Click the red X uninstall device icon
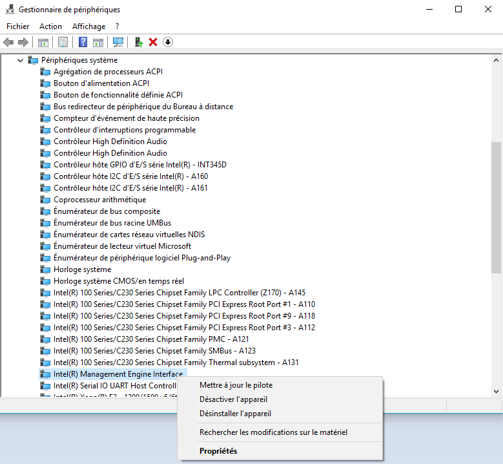This screenshot has width=503, height=464. click(153, 42)
